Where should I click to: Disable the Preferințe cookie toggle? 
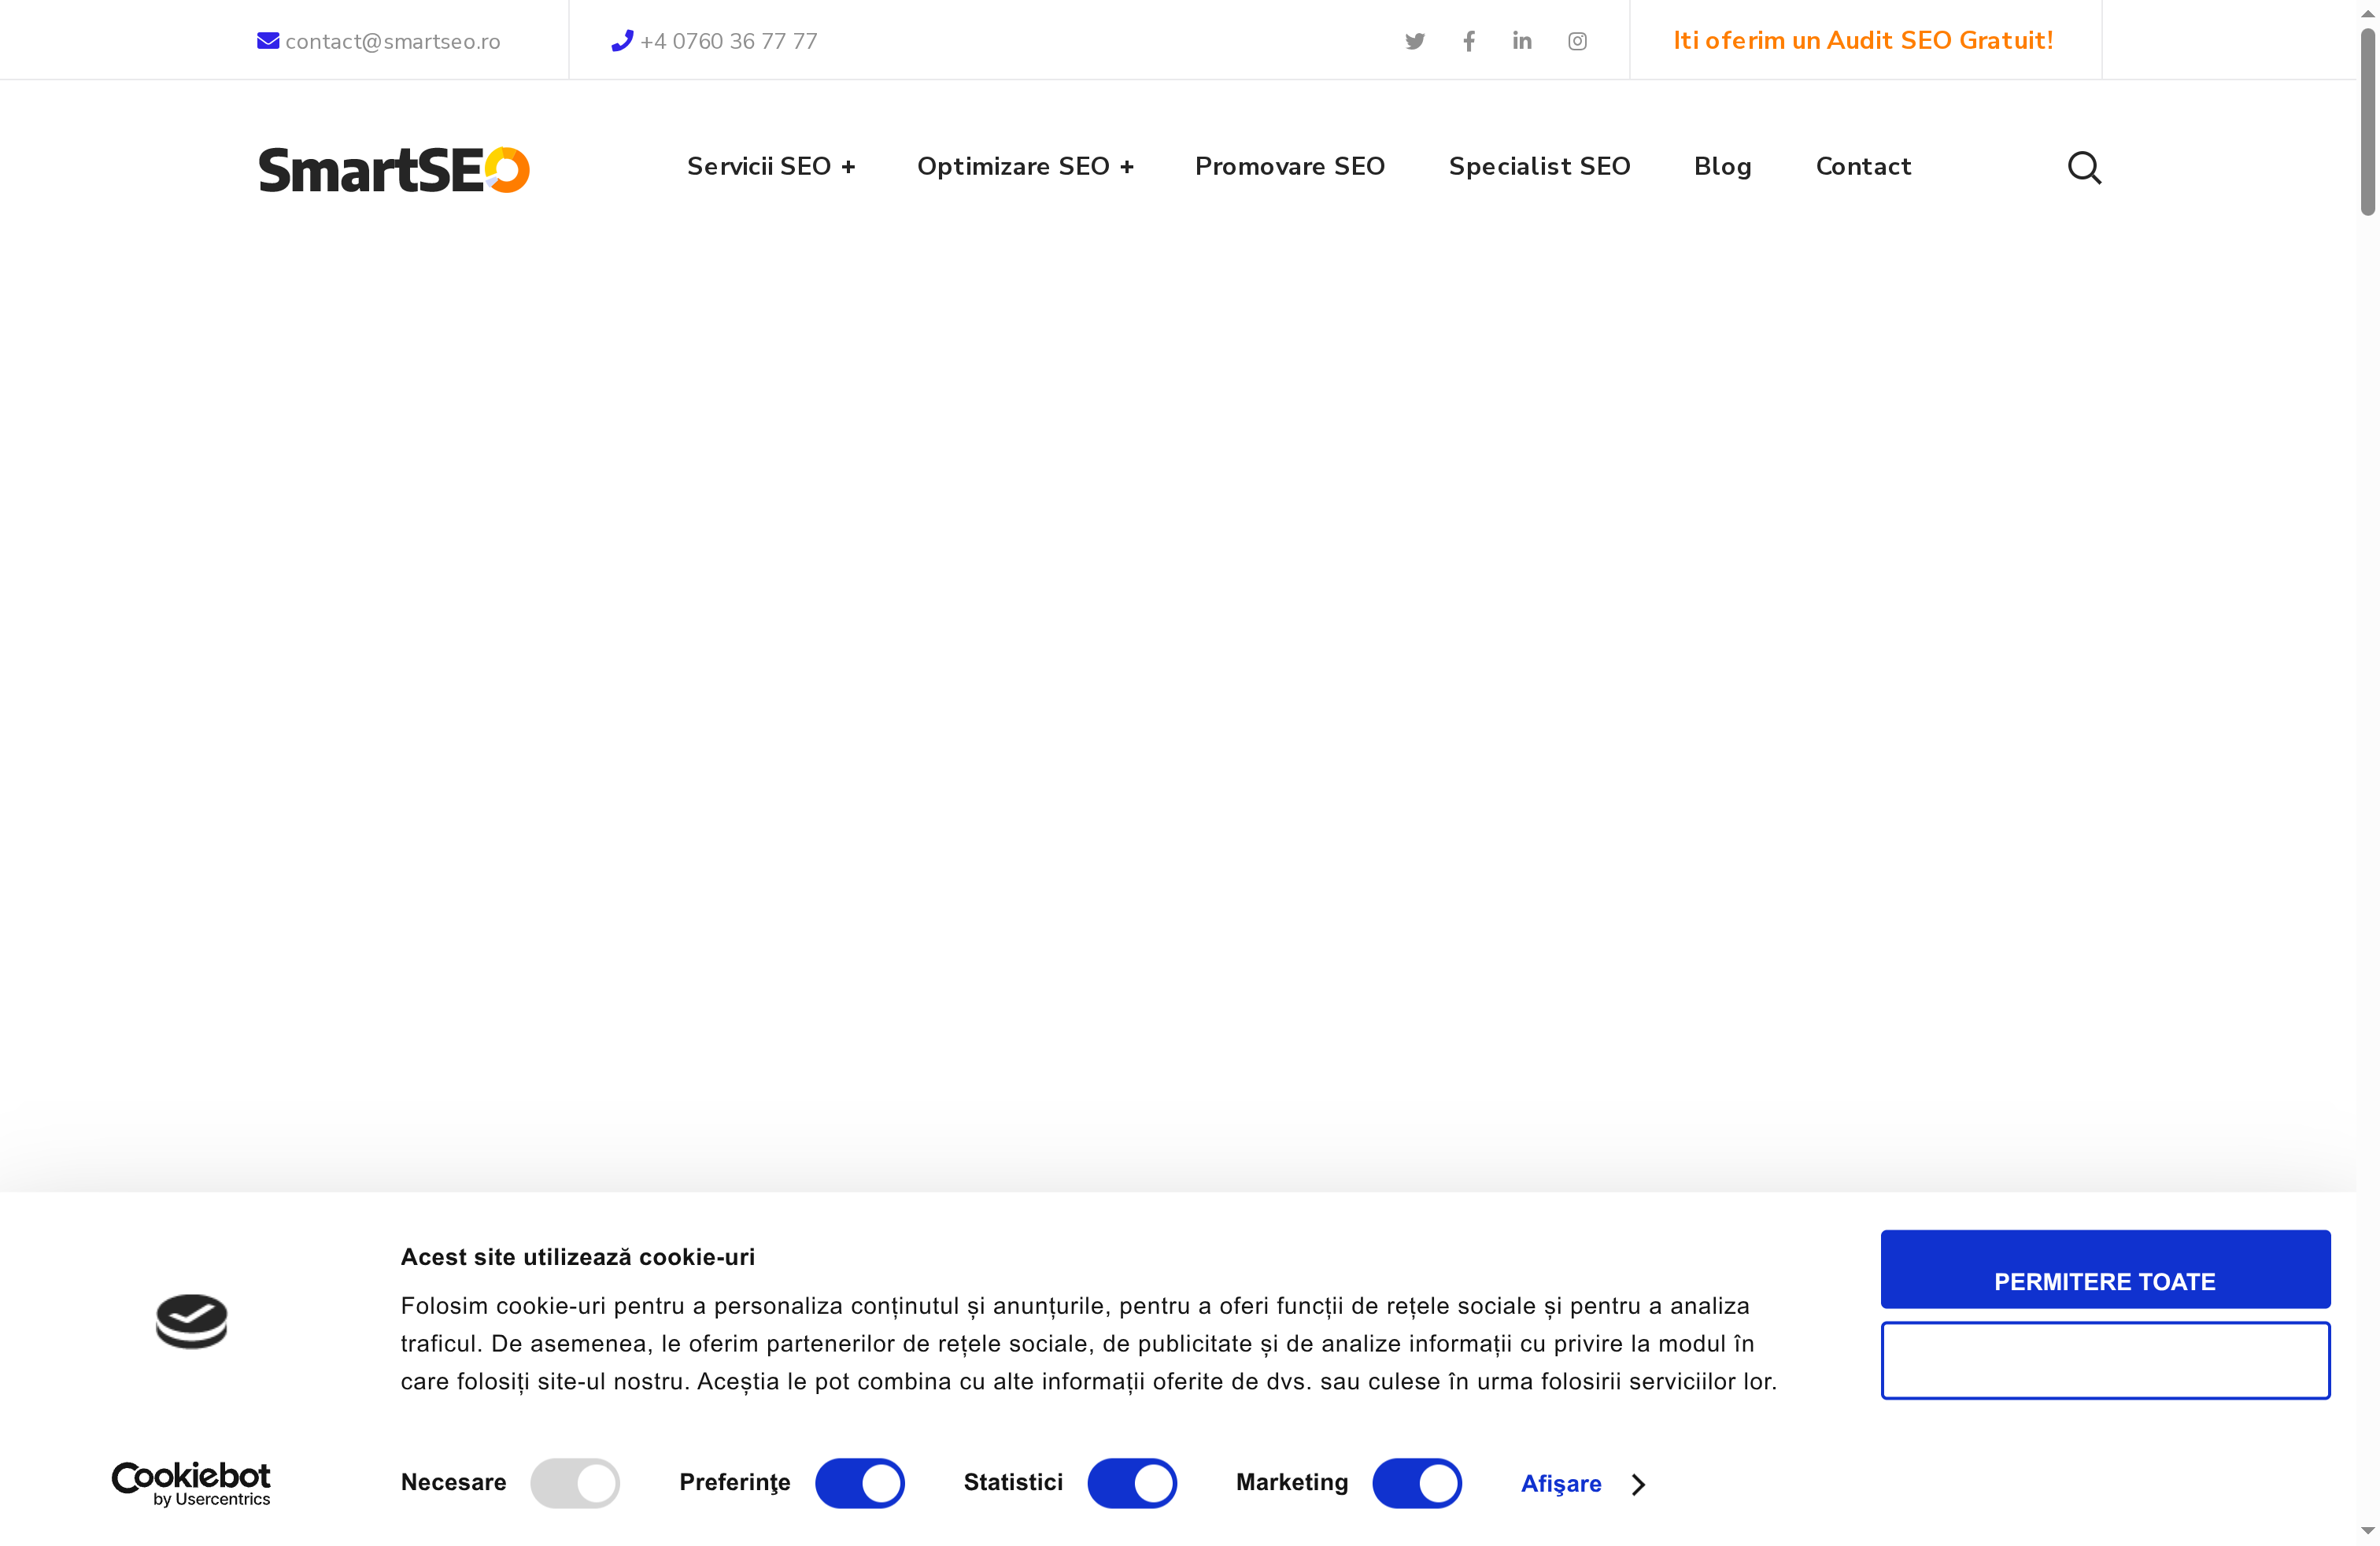point(859,1482)
